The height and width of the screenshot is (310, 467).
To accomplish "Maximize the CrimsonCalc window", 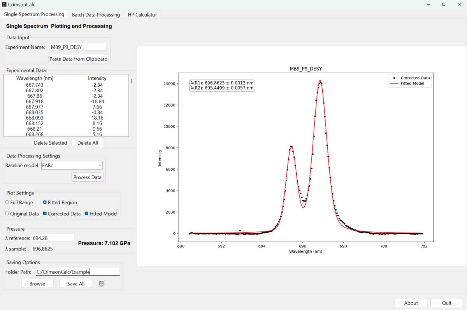I will pos(444,4).
